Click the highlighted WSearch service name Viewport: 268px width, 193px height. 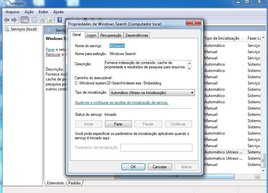click(117, 46)
